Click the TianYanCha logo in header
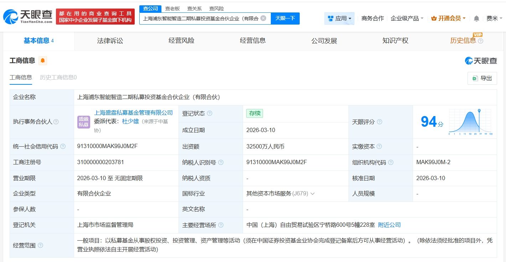 (x=28, y=16)
